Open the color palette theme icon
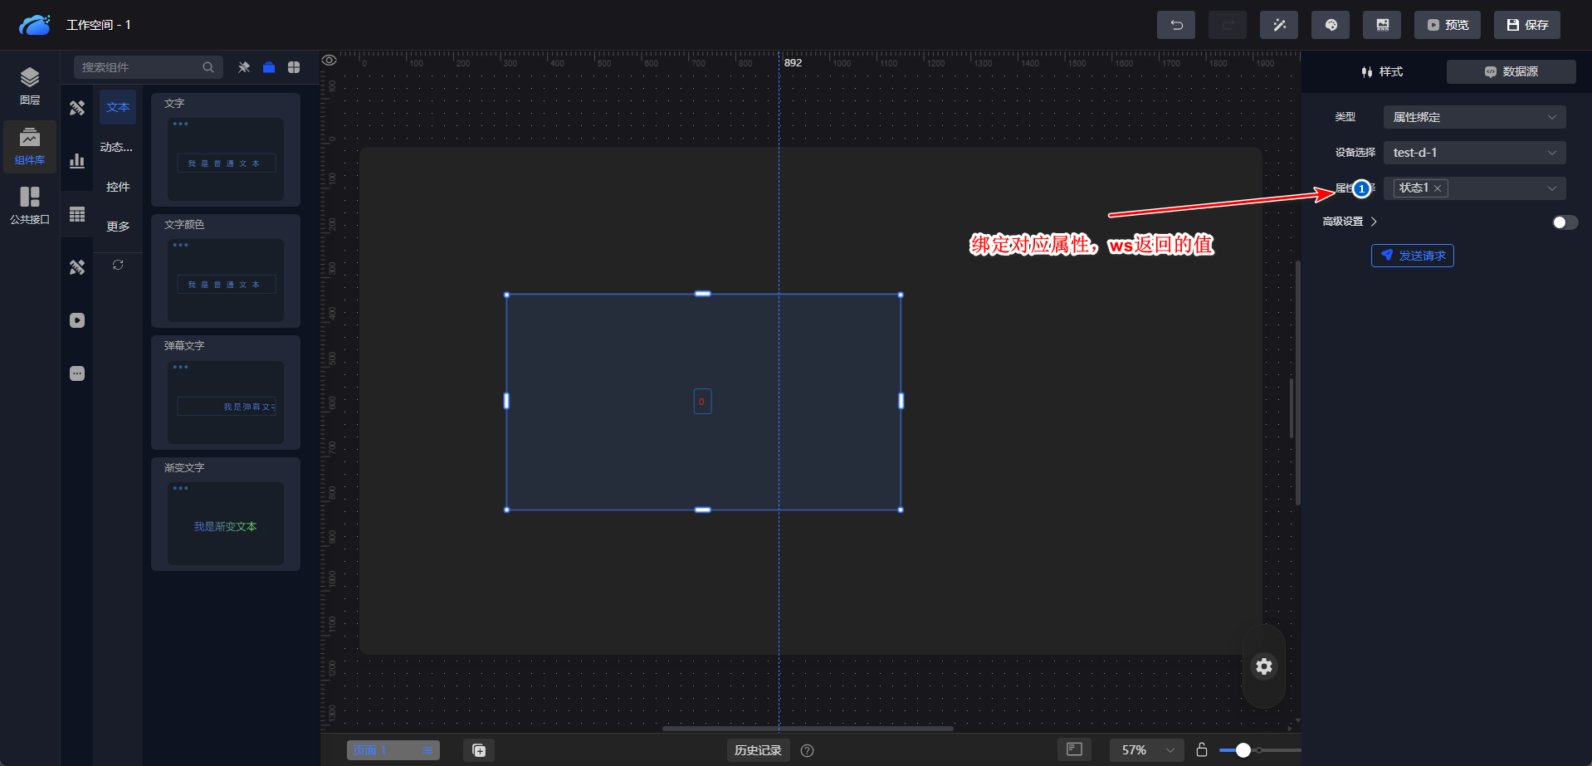The height and width of the screenshot is (766, 1592). (x=1330, y=25)
